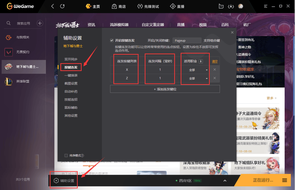Expand the server up-chevron near 四川1区
The width and height of the screenshot is (295, 190).
(225, 180)
